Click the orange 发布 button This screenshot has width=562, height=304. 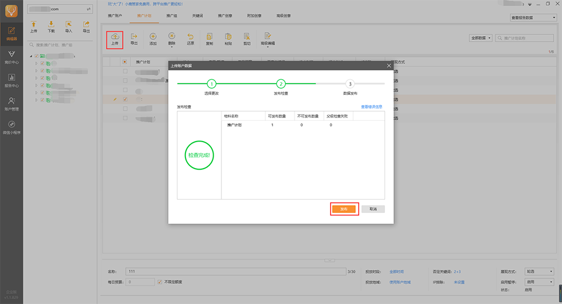point(344,209)
